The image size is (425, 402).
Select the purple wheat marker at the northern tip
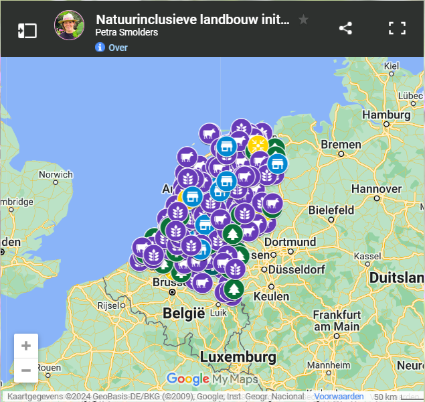coord(241,128)
